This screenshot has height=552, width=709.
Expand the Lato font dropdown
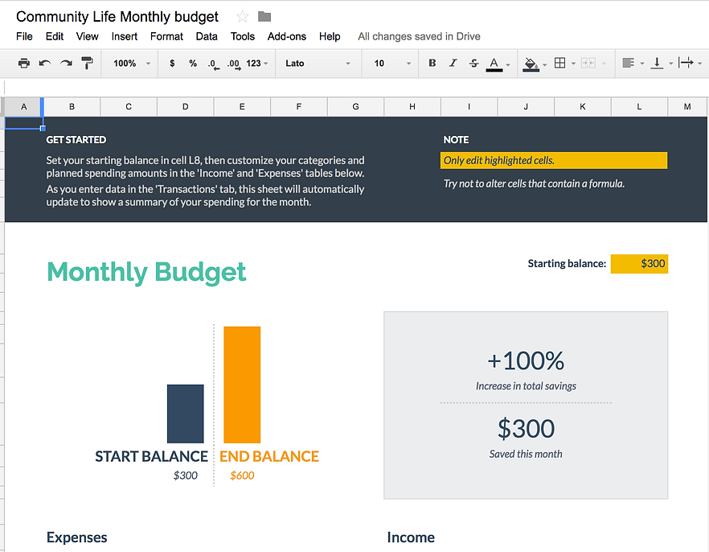click(x=318, y=64)
